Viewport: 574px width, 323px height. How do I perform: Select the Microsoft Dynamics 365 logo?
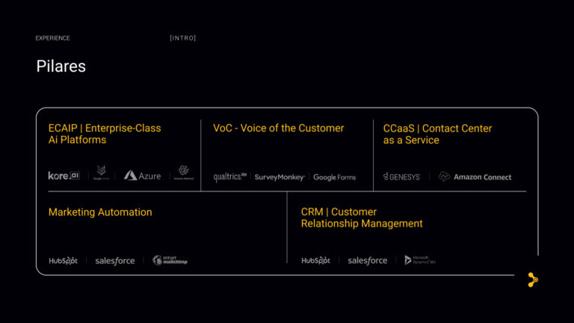click(420, 260)
